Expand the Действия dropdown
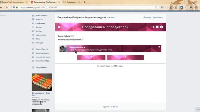 pos(158,17)
